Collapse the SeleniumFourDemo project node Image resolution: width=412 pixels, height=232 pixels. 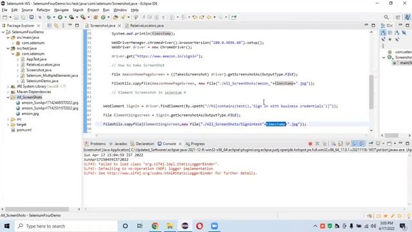click(x=3, y=32)
